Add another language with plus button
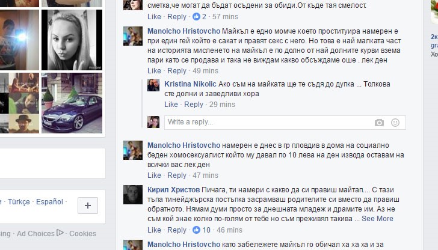 (88, 206)
